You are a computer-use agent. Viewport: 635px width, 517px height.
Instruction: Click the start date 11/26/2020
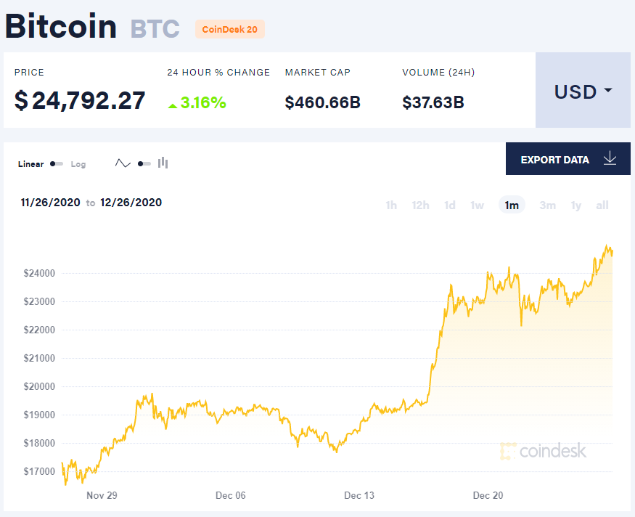(50, 203)
